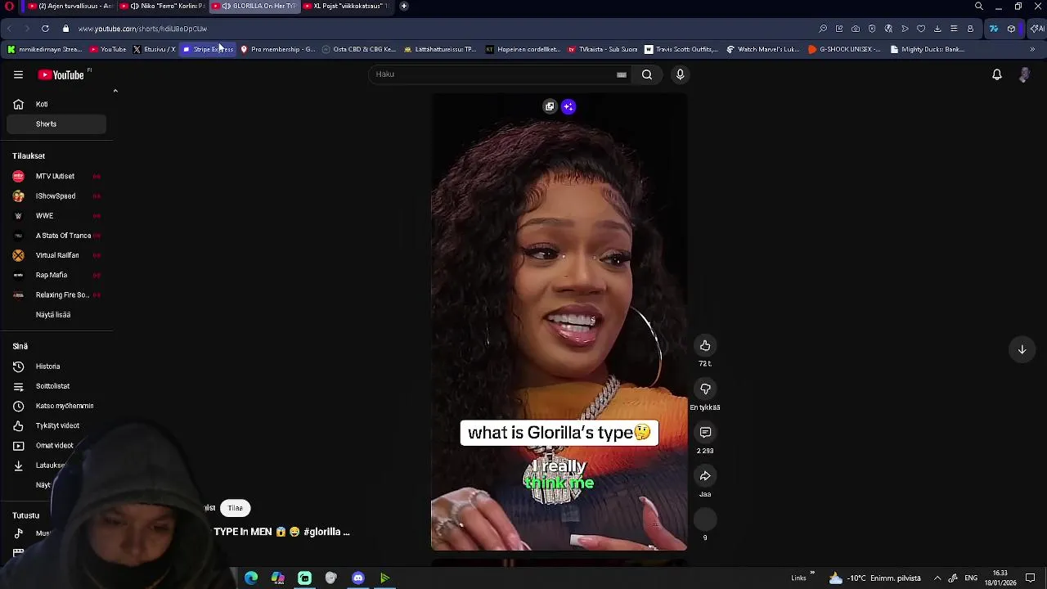Open the YouTube hamburger guide menu
The image size is (1047, 589).
(x=18, y=74)
